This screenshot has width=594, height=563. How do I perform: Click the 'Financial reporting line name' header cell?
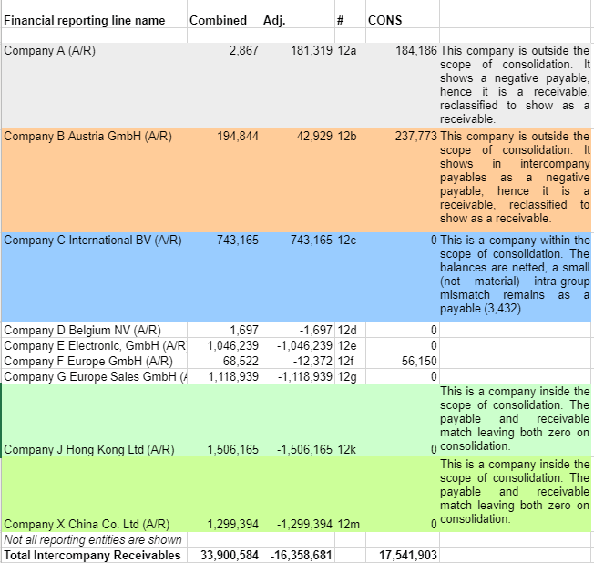[85, 21]
